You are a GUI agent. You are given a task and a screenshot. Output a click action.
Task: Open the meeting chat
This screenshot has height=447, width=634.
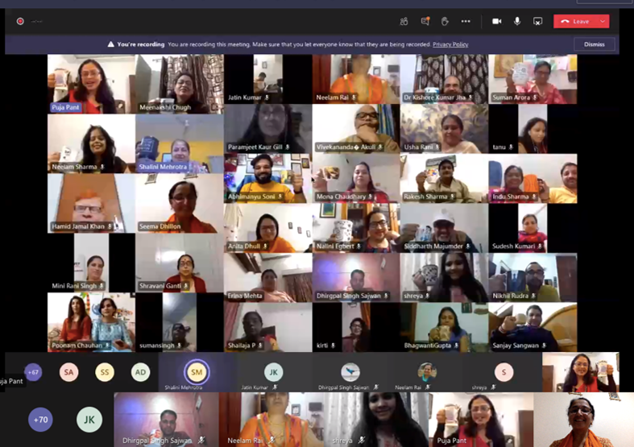(x=425, y=22)
